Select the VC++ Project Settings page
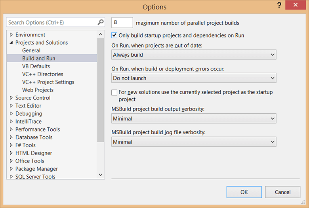 48,82
